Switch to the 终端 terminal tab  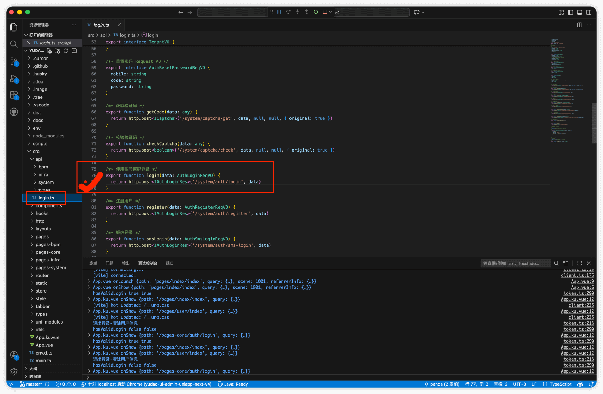(x=93, y=263)
